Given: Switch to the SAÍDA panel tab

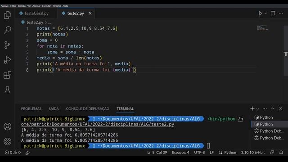Looking at the screenshot, I should [54, 108].
